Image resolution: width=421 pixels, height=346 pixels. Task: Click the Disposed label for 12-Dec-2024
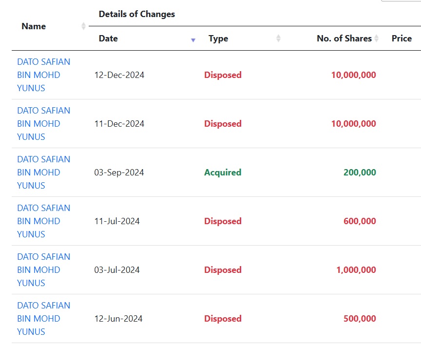click(223, 75)
